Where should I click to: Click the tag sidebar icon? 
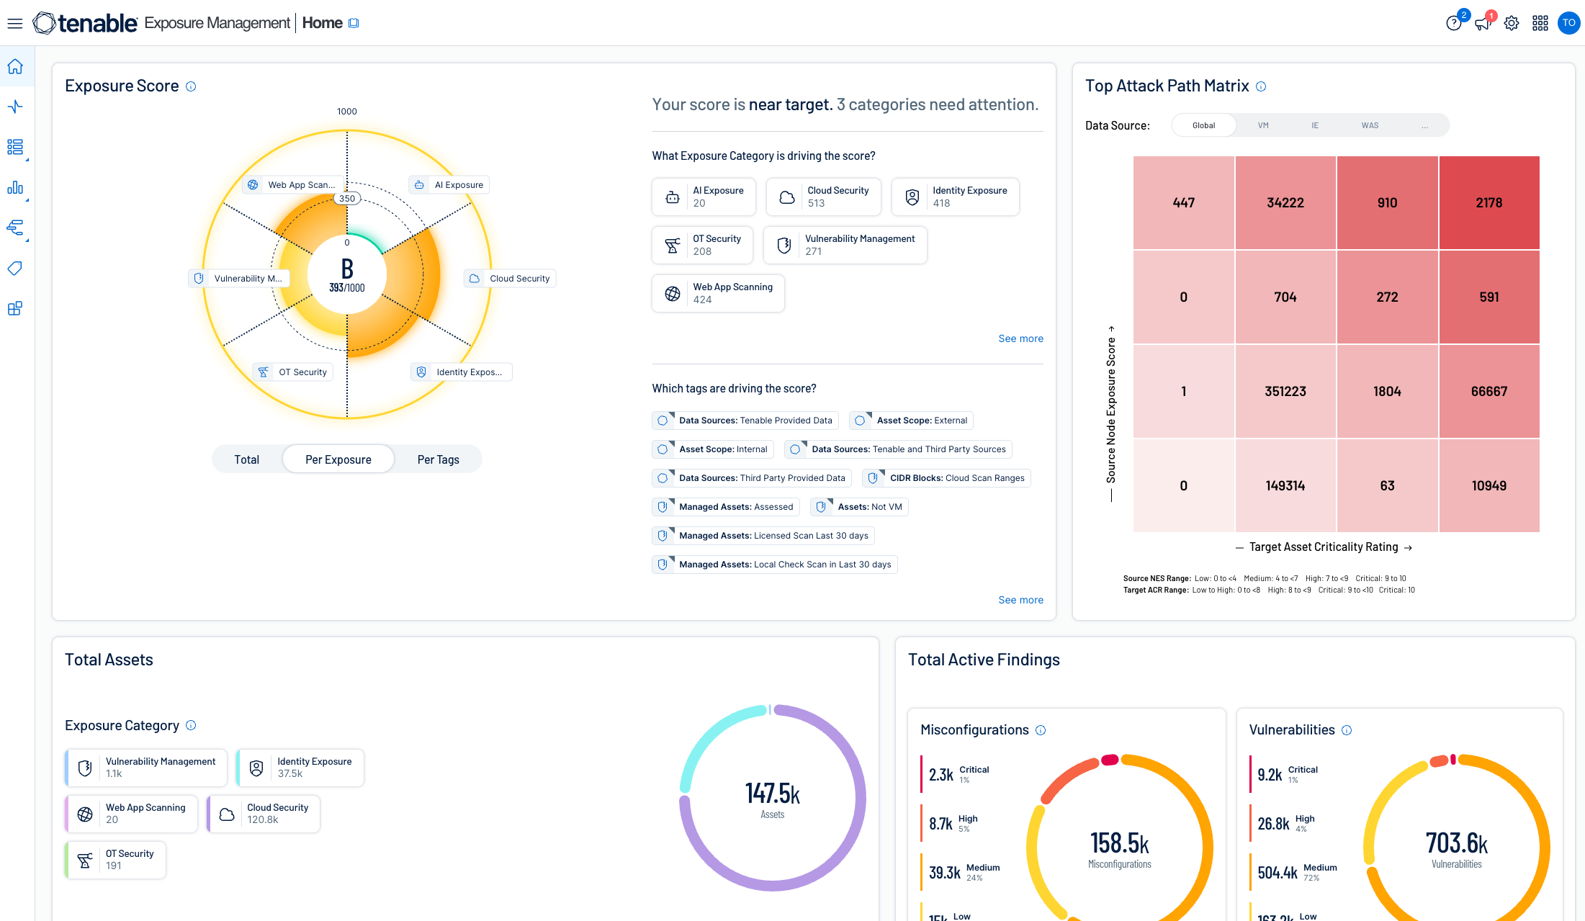[x=15, y=269]
